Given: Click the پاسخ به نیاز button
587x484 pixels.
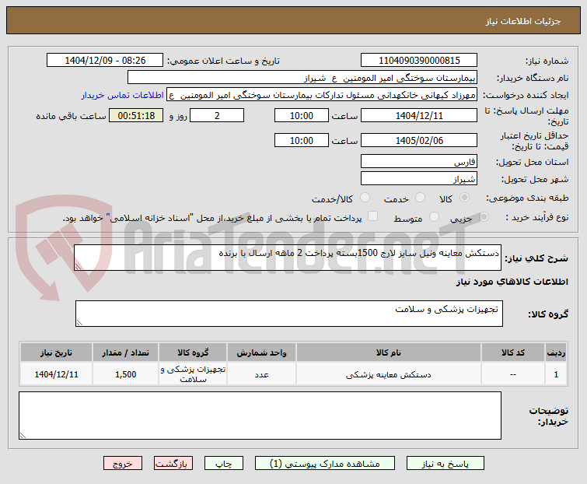Looking at the screenshot, I should tap(445, 464).
